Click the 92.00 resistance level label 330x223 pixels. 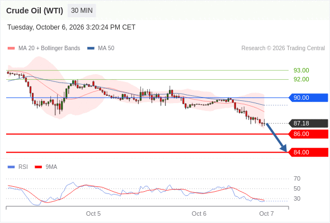(x=301, y=79)
